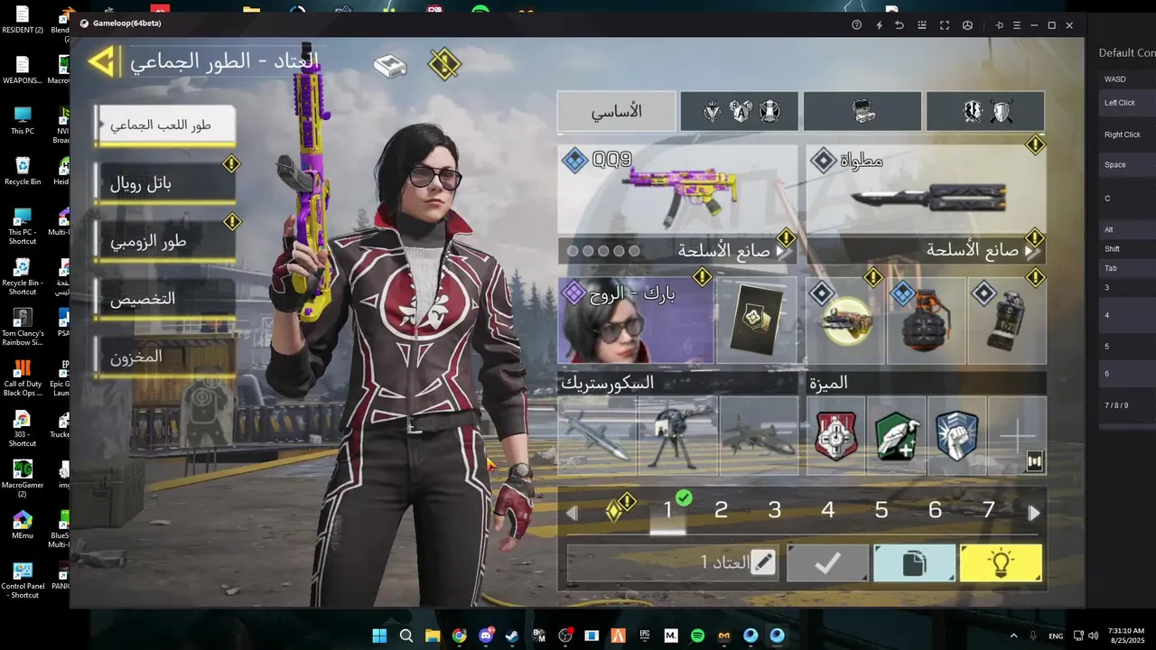Select the مطواة knife secondary weapon card
Screen dimensions: 1156x650
click(926, 190)
